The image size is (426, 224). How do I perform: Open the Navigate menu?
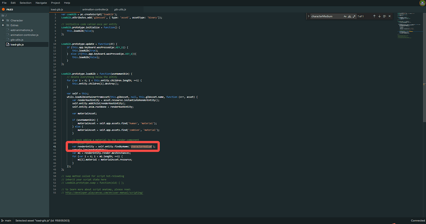point(41,2)
